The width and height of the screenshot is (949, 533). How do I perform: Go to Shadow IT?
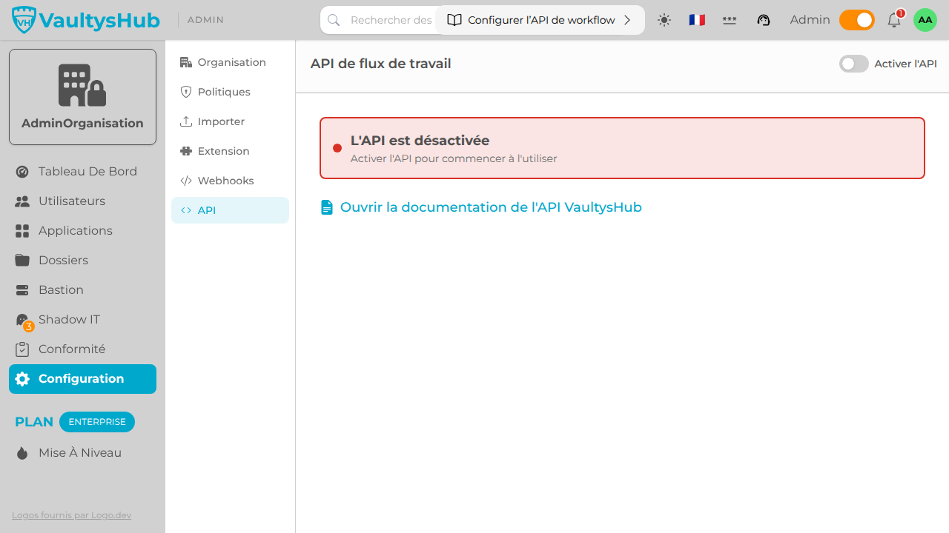click(x=82, y=320)
